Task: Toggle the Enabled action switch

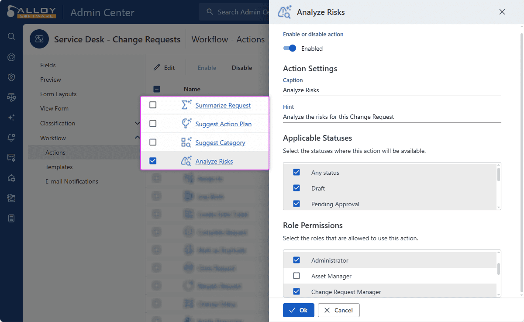Action: 290,48
